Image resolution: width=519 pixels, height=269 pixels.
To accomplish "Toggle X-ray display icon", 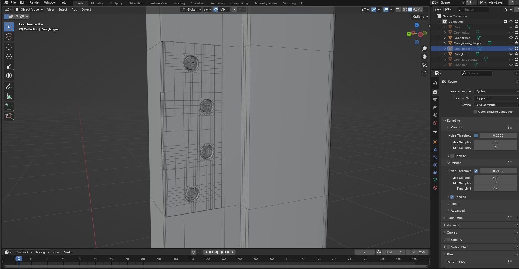I will [398, 9].
